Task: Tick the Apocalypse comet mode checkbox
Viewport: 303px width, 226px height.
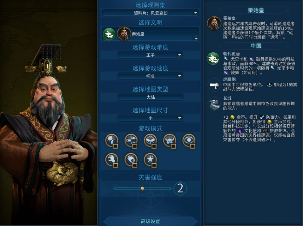Action: (135, 166)
